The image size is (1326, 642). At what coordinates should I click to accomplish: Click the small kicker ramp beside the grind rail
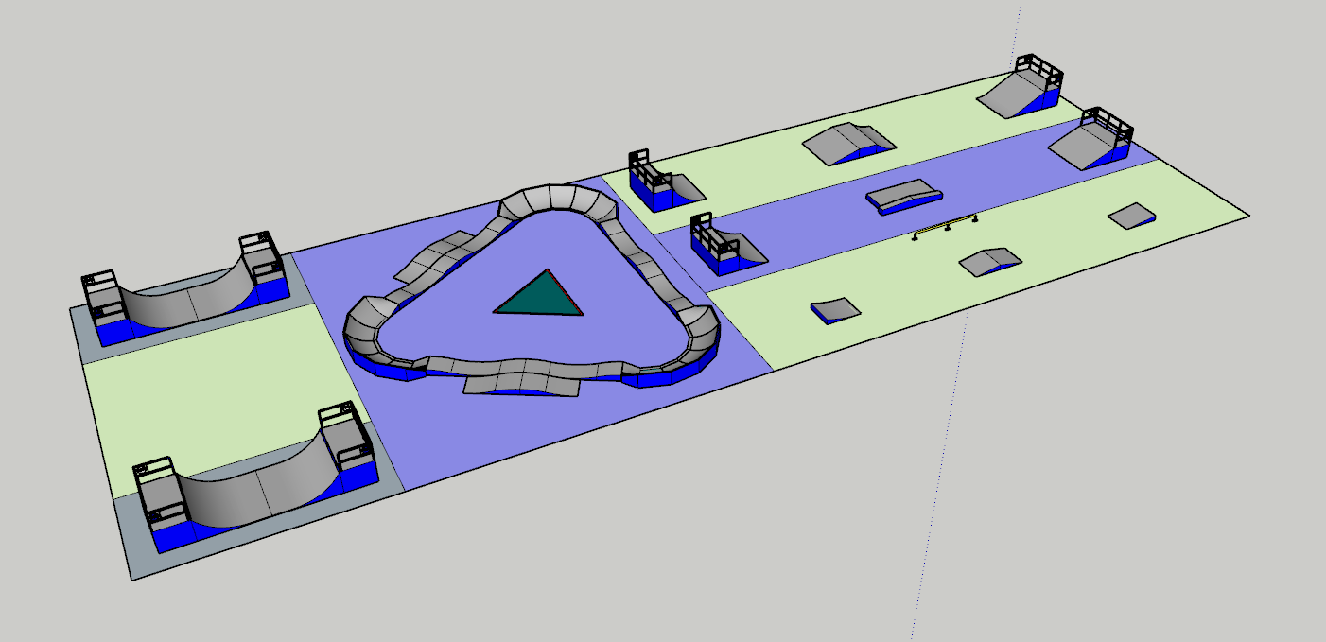click(x=989, y=260)
